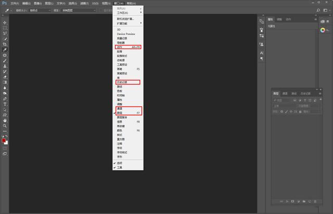Choose 历史记录 from Window menu
Viewport: 333px width, 214px height.
128,82
